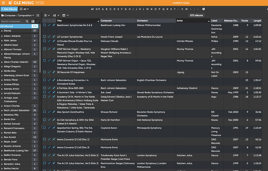This screenshot has height=171, width=268.
Task: Sort by the Length column header
Action: coord(256,21)
